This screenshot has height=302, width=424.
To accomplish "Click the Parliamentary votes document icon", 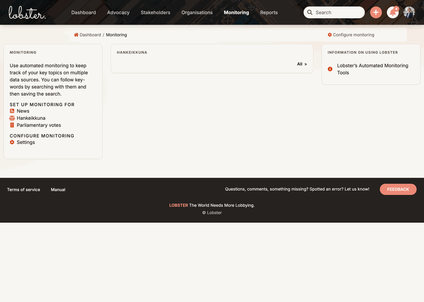I will coord(12,125).
